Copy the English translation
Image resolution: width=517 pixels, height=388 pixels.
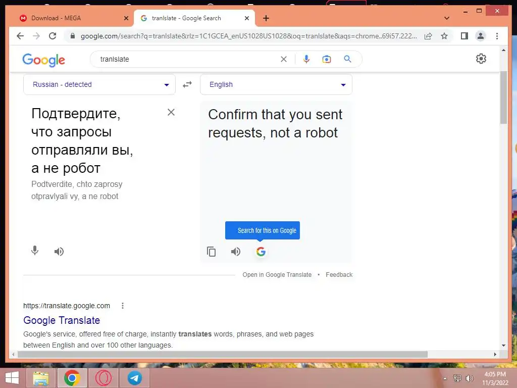(x=211, y=252)
